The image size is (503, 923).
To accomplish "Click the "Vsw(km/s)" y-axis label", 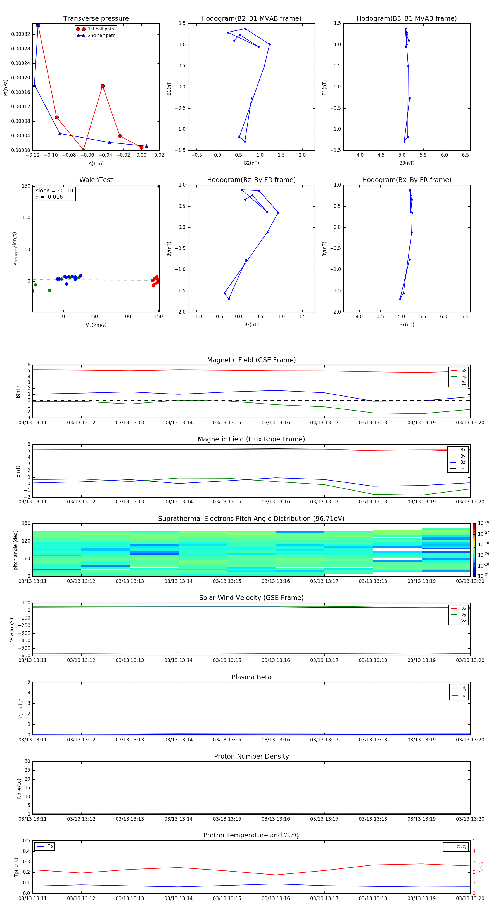I will [x=11, y=629].
